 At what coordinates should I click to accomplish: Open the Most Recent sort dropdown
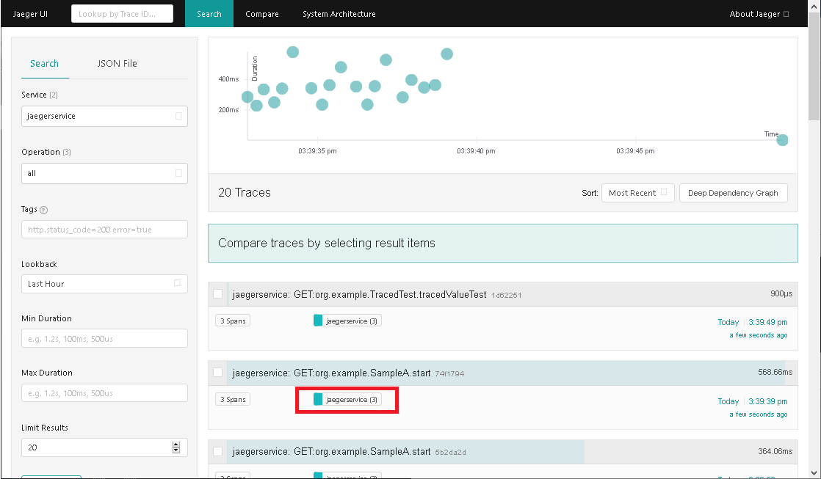point(637,193)
